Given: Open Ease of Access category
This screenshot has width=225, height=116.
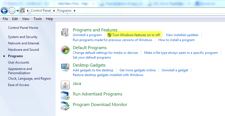Looking at the screenshot, I should (x=19, y=85).
